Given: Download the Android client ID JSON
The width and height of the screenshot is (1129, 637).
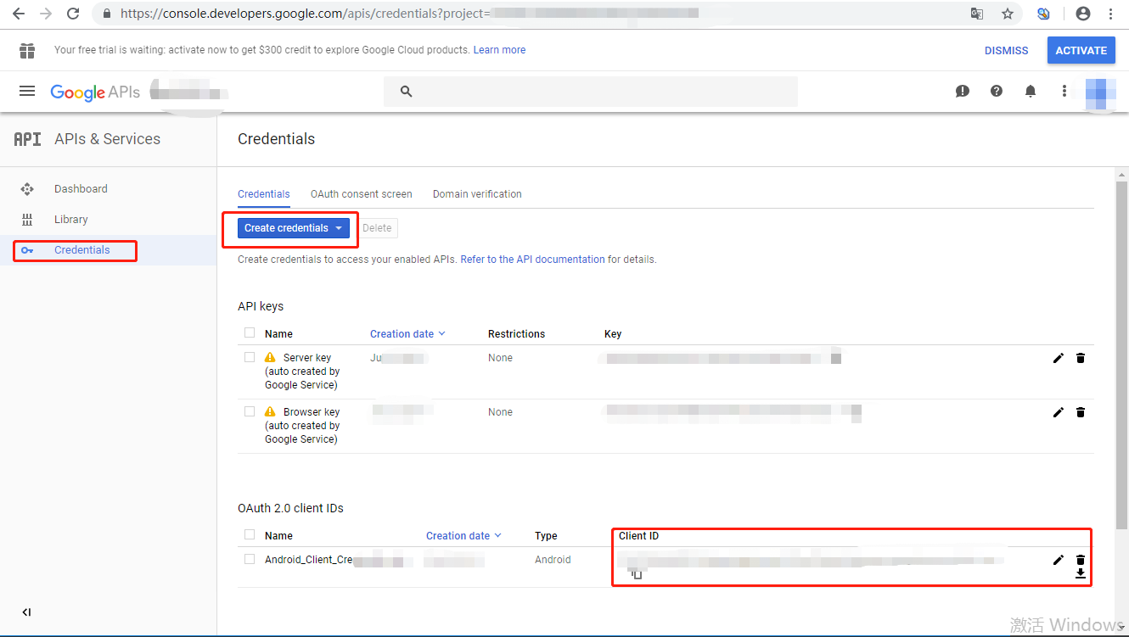Looking at the screenshot, I should [x=1081, y=573].
